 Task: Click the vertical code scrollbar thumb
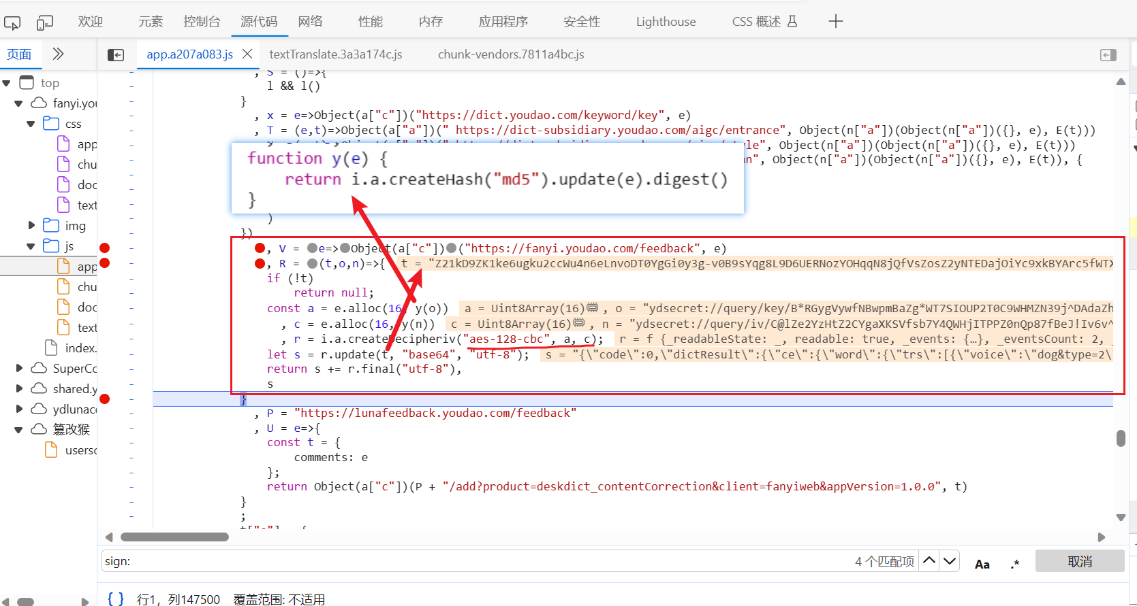pyautogui.click(x=1121, y=438)
